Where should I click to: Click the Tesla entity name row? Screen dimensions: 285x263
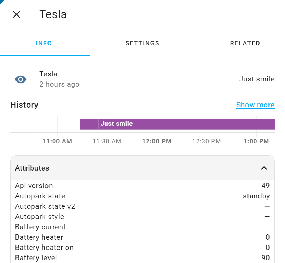pyautogui.click(x=49, y=74)
